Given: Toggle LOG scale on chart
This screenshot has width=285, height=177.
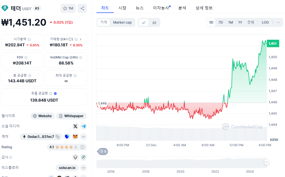Looking at the screenshot, I should pyautogui.click(x=265, y=22).
